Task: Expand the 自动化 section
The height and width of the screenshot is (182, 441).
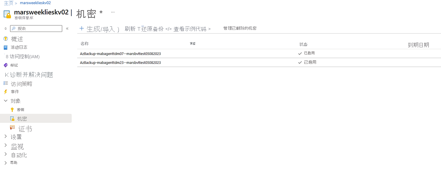Action: (x=6, y=154)
